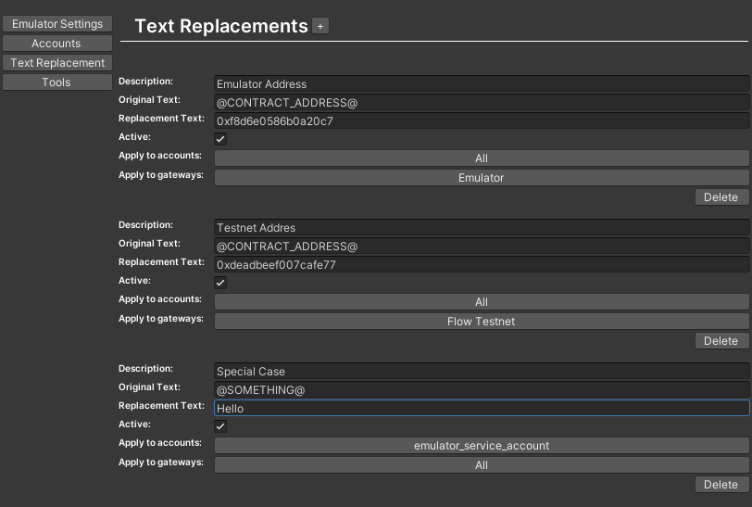The image size is (752, 507).
Task: Click the Replacement Text field containing Hello
Action: (481, 408)
